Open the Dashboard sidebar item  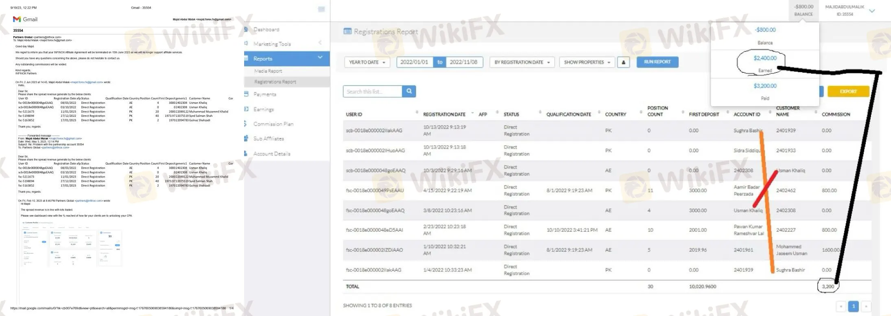266,29
